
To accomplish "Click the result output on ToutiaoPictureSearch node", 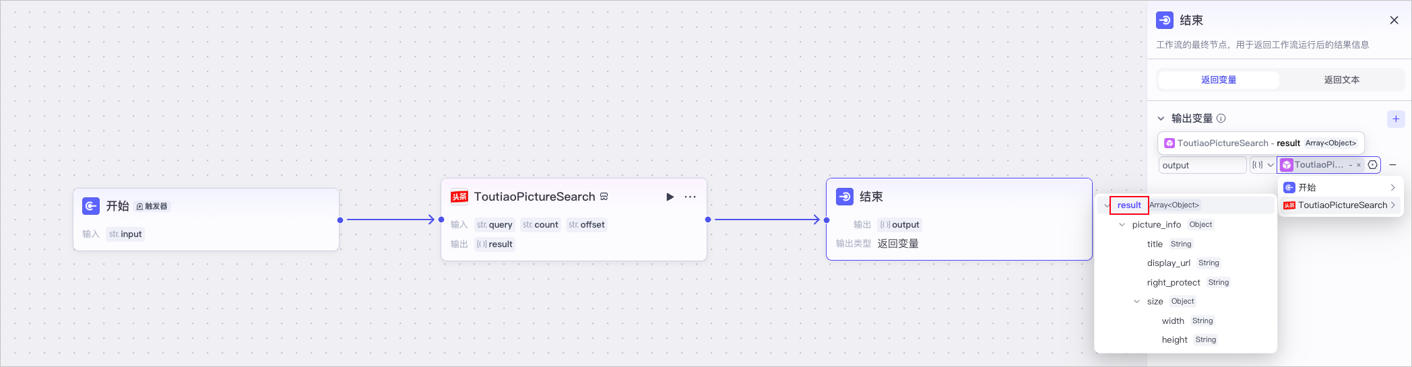I will [494, 244].
